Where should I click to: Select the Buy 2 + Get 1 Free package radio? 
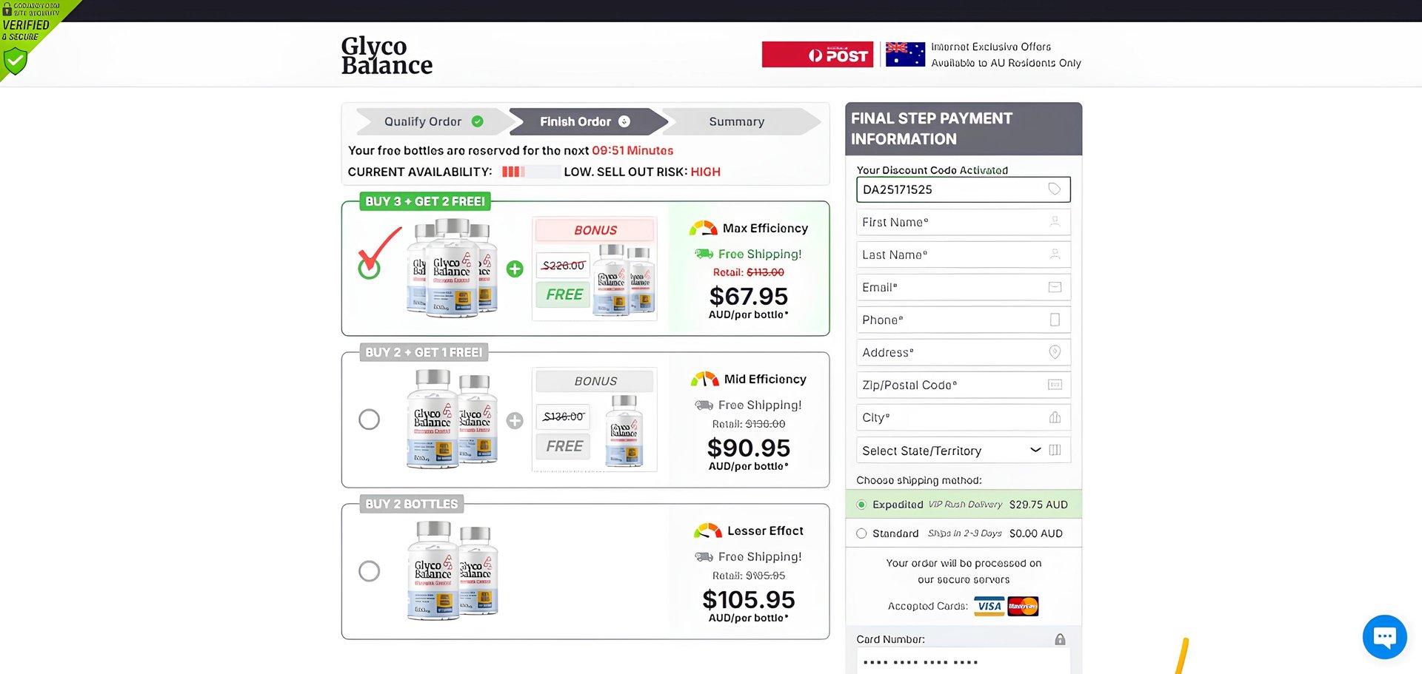[369, 419]
